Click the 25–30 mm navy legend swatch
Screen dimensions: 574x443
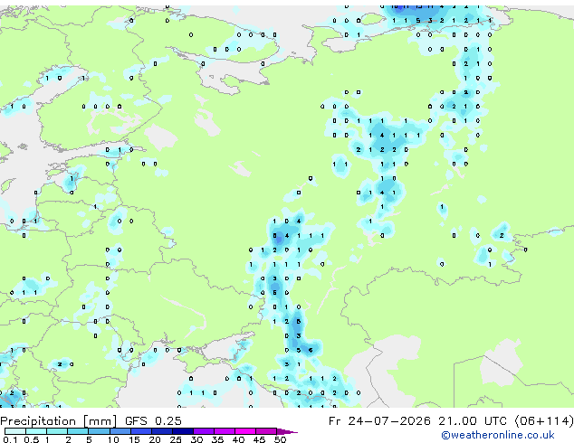pos(182,431)
